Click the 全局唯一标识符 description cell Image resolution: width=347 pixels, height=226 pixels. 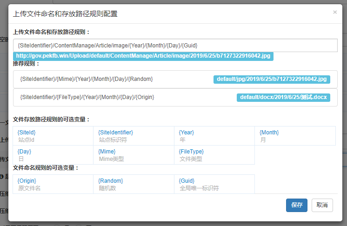click(x=199, y=188)
